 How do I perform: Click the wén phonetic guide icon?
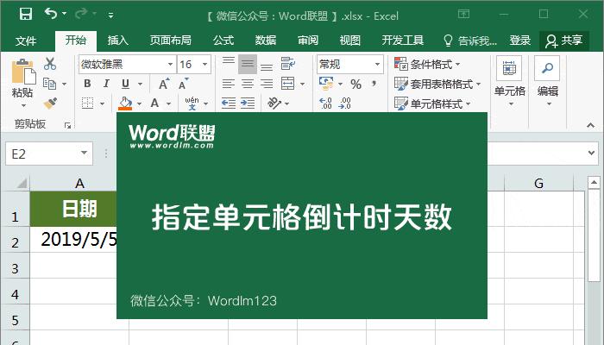(x=192, y=103)
